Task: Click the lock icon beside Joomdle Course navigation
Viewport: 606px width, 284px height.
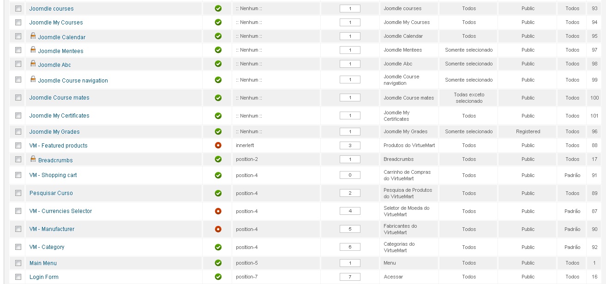Action: (x=33, y=79)
